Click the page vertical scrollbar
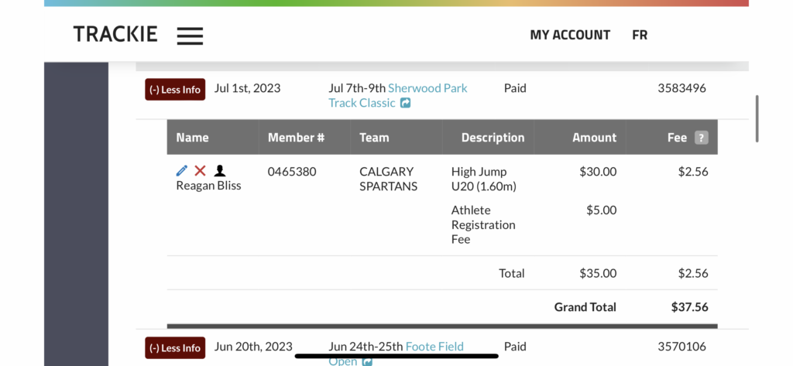The image size is (793, 366). (757, 119)
